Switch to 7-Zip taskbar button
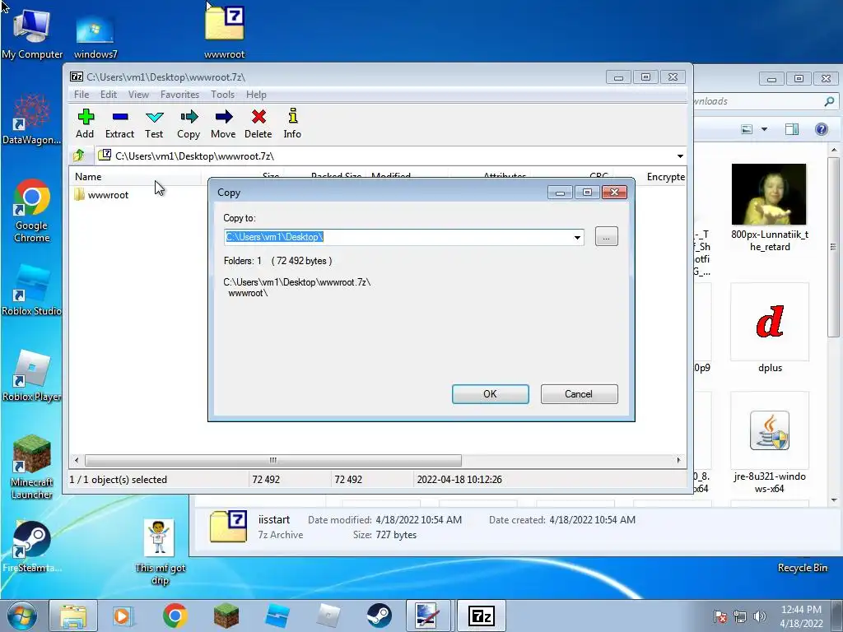Screen dimensions: 843x632 [x=482, y=616]
